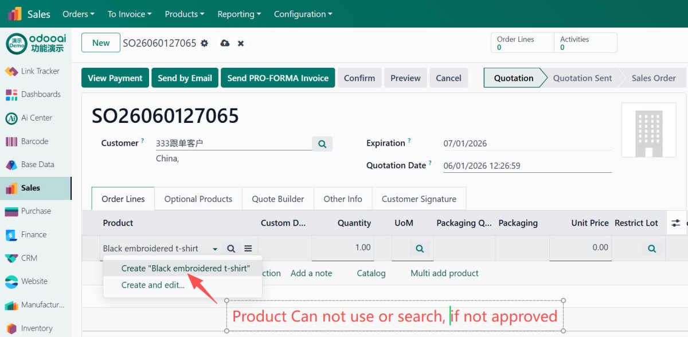Image resolution: width=688 pixels, height=337 pixels.
Task: Edit the Quotation Date field
Action: tap(527, 165)
